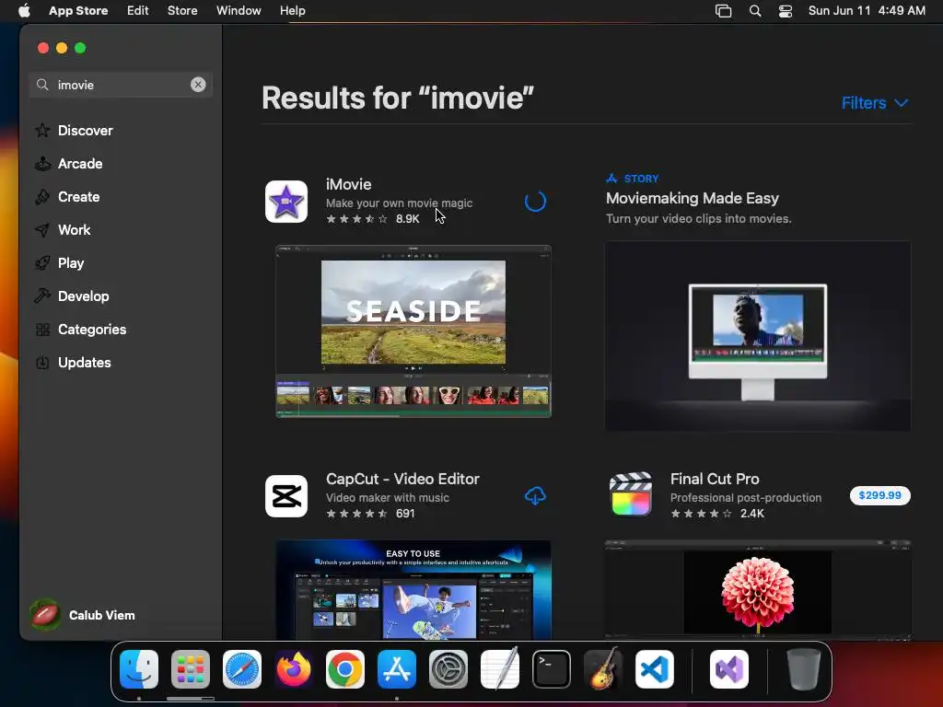Download CapCut via the cloud icon
Screen dimensions: 943x707
click(x=535, y=496)
